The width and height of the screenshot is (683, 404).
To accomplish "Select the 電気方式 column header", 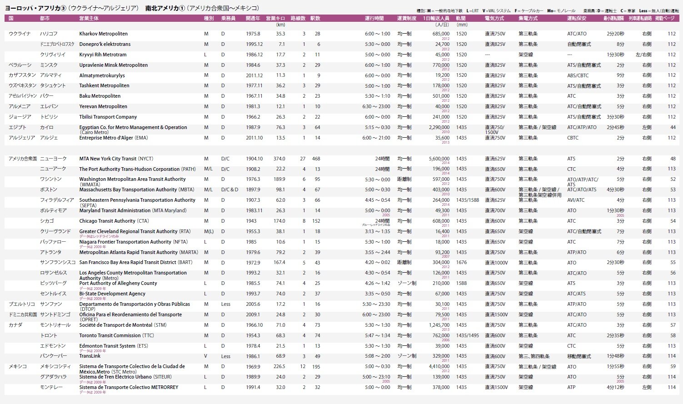I will [494, 18].
